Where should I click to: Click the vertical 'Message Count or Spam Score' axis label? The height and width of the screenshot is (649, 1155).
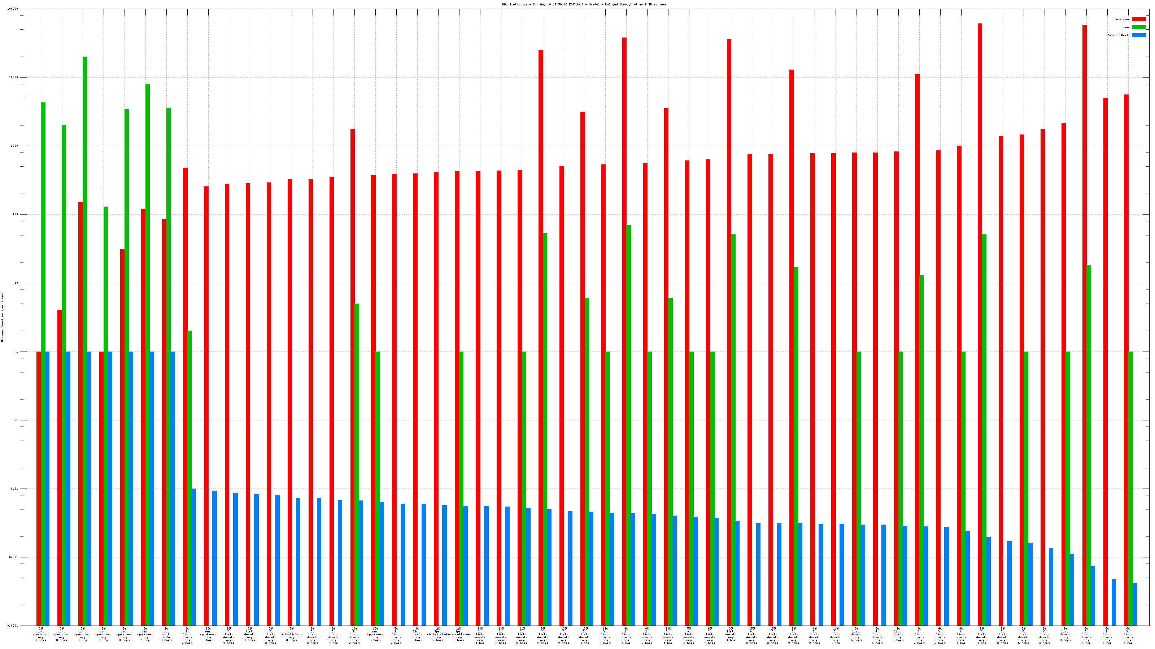[x=2, y=318]
